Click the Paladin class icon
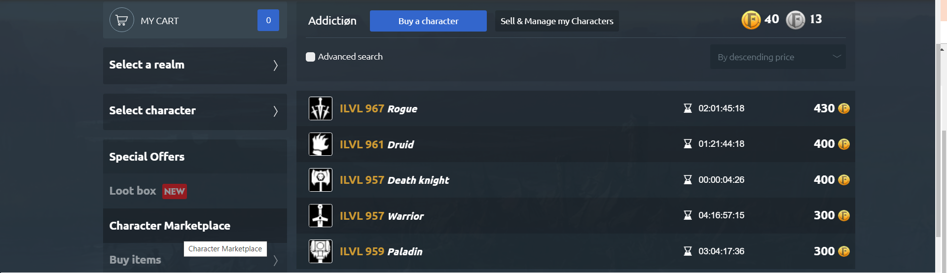Screen dimensions: 947x273 (321, 251)
